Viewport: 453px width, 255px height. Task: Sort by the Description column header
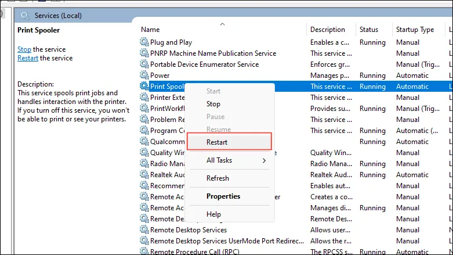coord(328,30)
